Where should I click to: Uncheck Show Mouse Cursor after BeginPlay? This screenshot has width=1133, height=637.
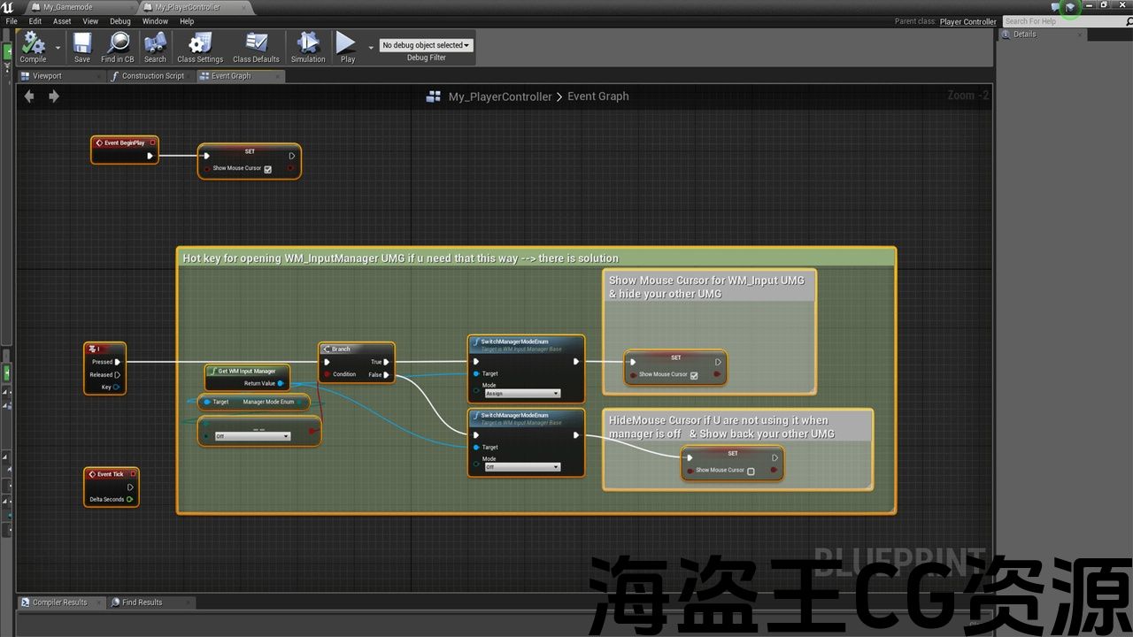[x=267, y=169]
